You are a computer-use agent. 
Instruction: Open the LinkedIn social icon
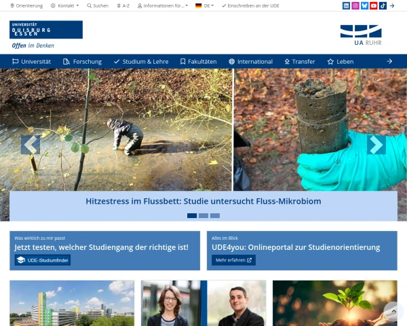point(346,5)
